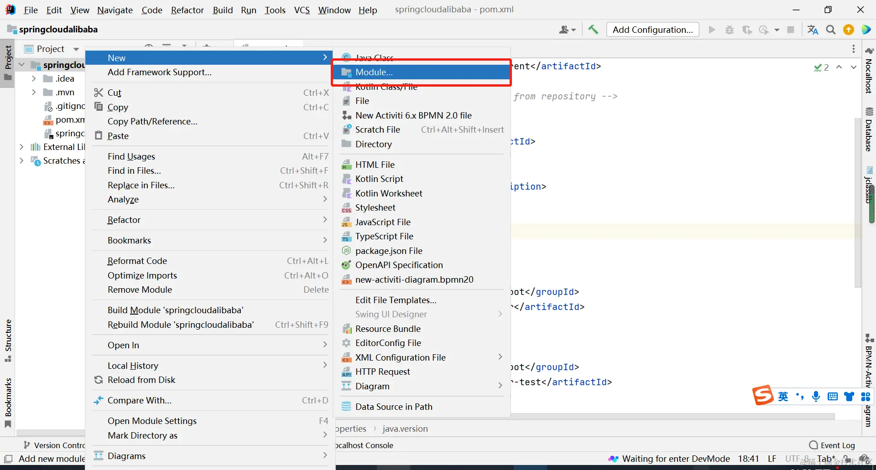The height and width of the screenshot is (470, 876).
Task: Click the Debug bug icon
Action: pos(730,30)
